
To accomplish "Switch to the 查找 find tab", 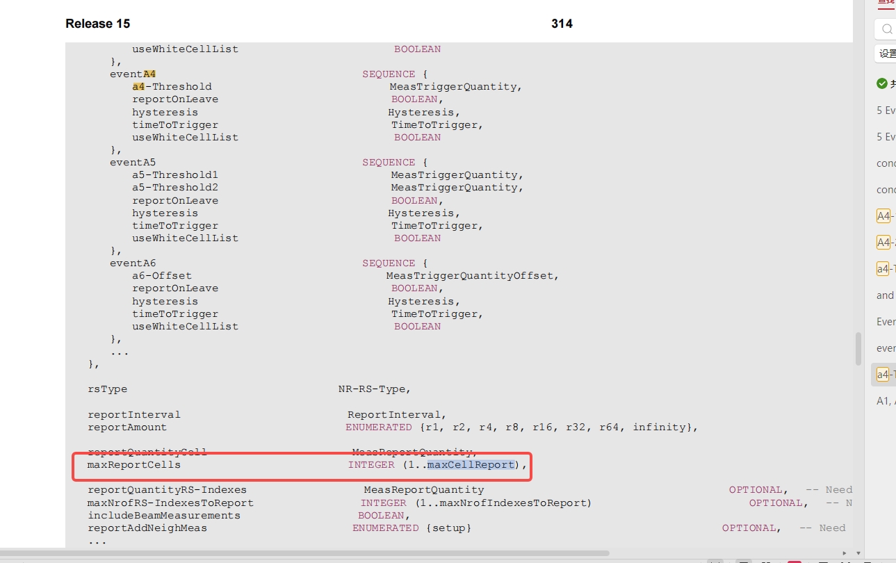I will tap(886, 3).
